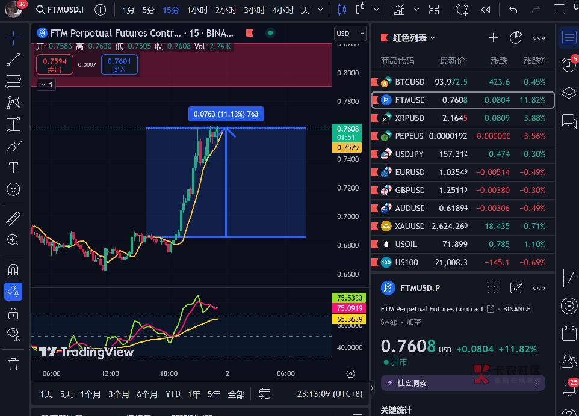Open the emoji icons tool
Viewport: 579px width, 416px height.
pos(13,189)
